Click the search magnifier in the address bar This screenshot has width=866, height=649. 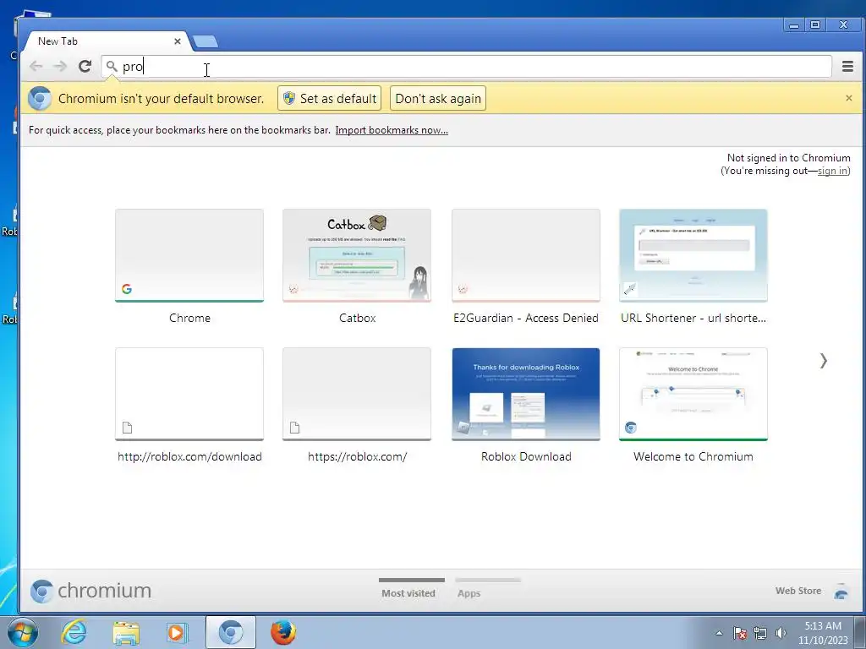click(112, 66)
